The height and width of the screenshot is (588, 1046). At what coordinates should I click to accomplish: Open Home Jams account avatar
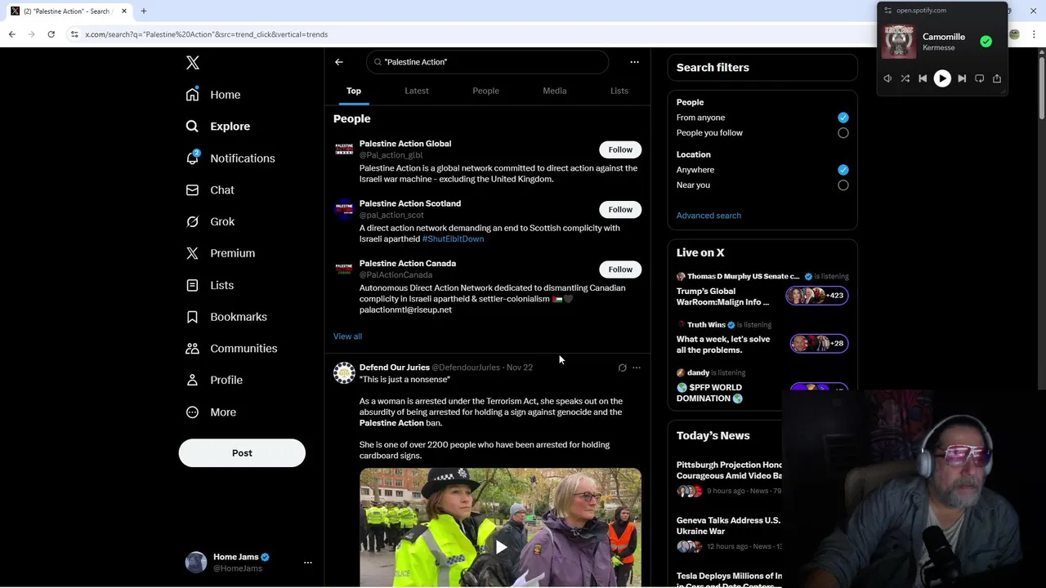196,563
